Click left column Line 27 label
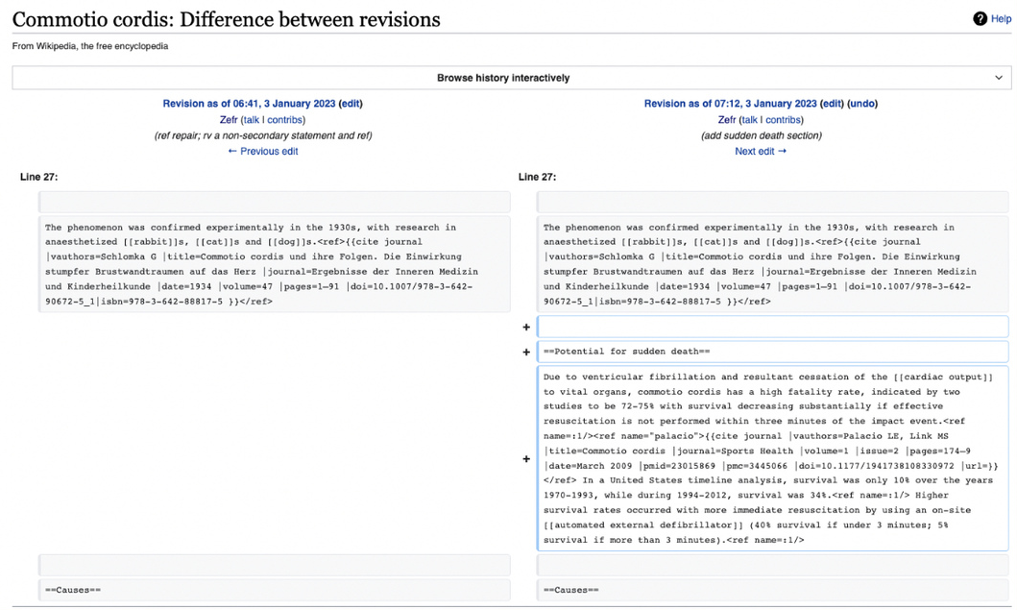This screenshot has width=1017, height=610. pos(39,177)
